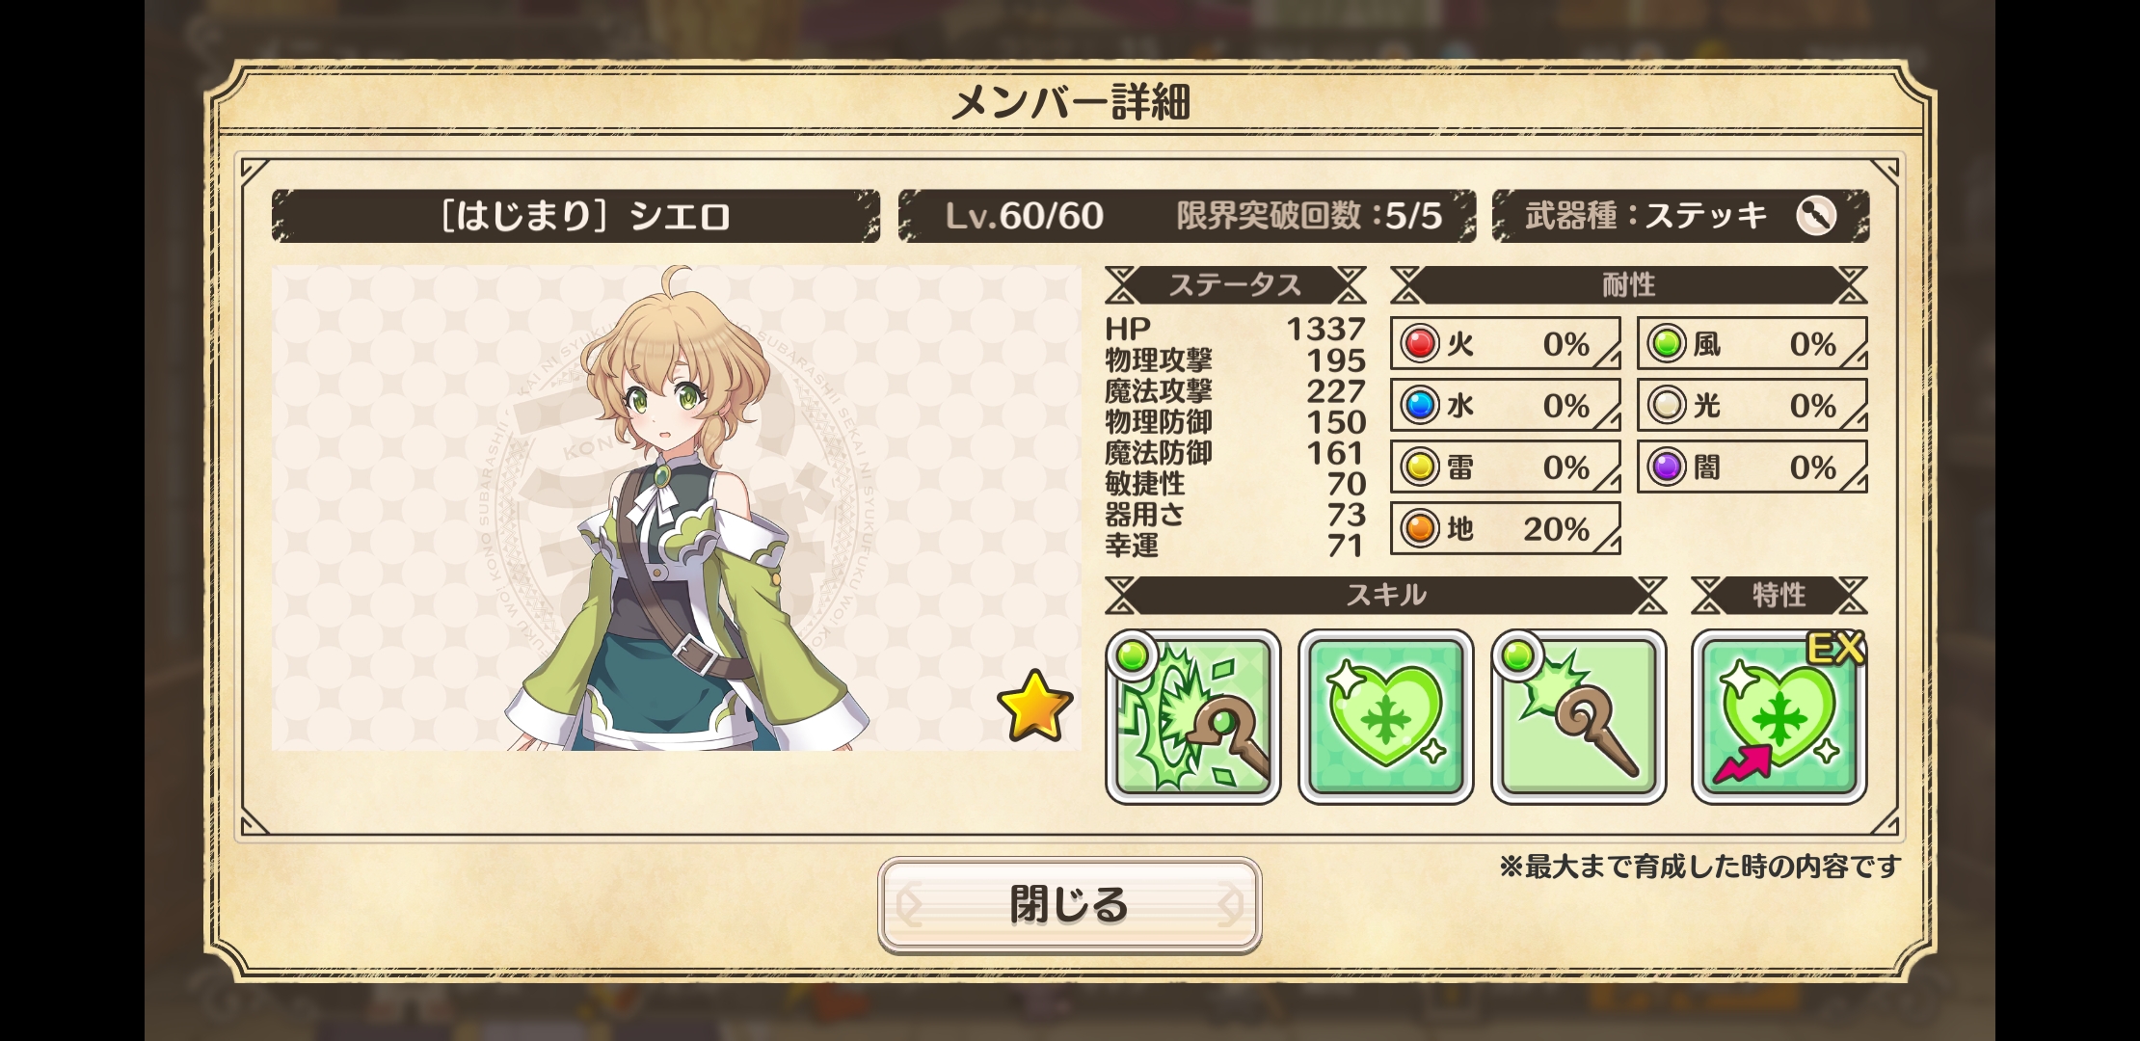Tap the ステータス section header
This screenshot has width=2140, height=1041.
1235,285
